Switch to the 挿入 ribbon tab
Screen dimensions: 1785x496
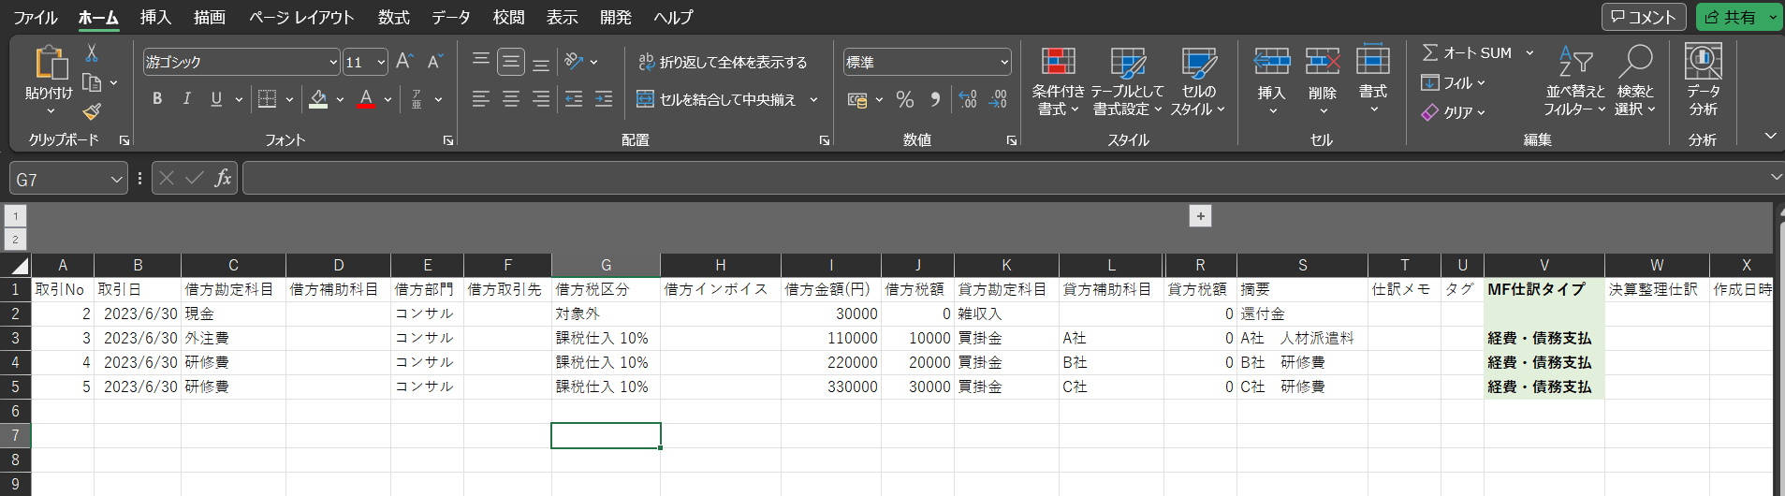pyautogui.click(x=155, y=17)
